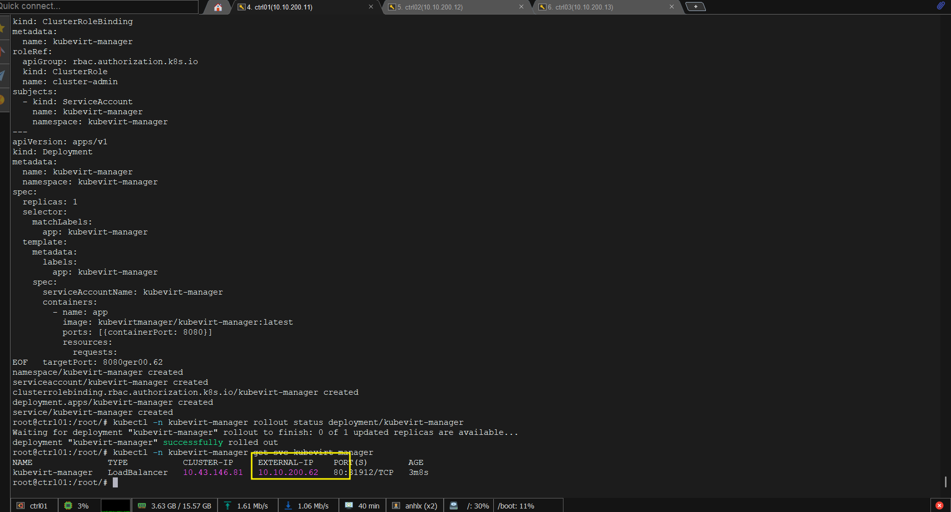Click the upload speed 1.61 Mb/s indicator
951x512 pixels.
[247, 505]
